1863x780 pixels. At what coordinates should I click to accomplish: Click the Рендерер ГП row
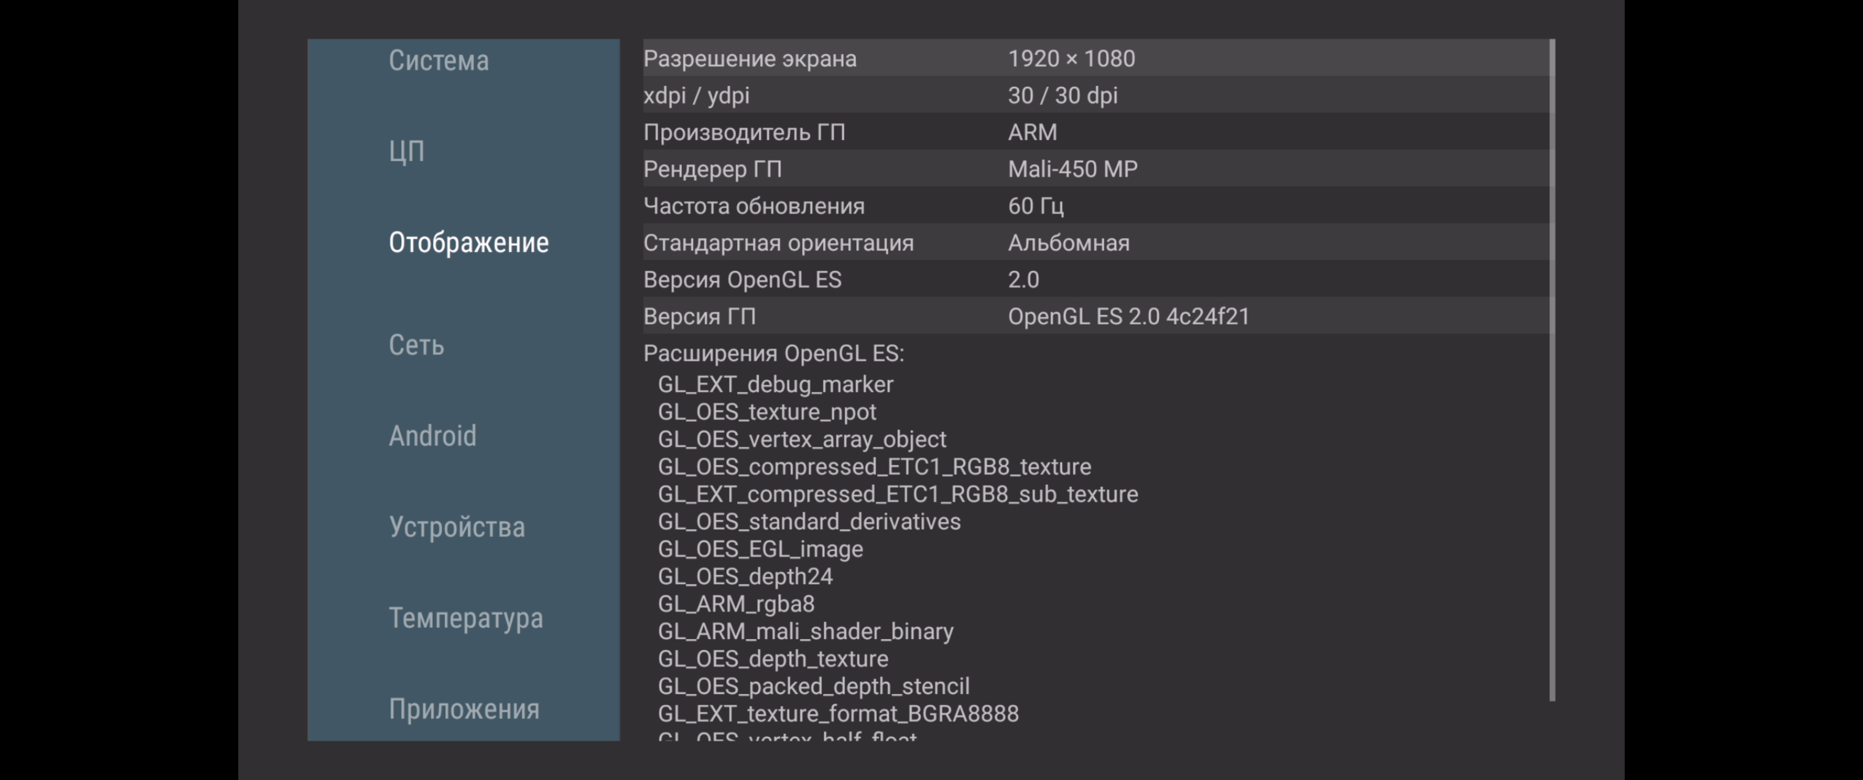point(1096,170)
